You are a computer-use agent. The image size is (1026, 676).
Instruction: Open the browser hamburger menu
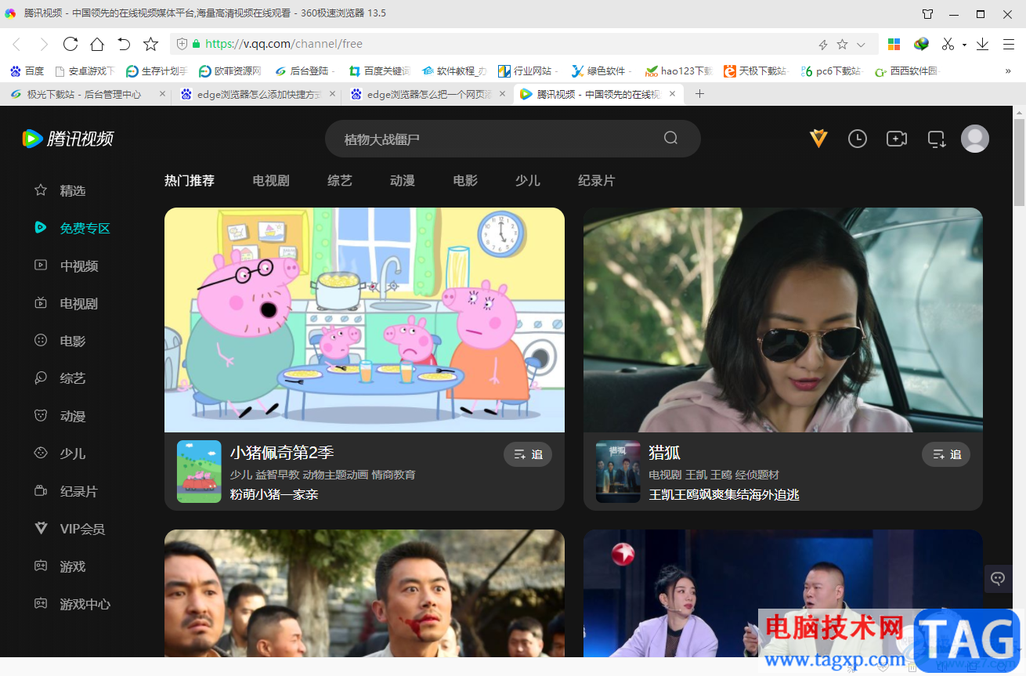[1007, 44]
